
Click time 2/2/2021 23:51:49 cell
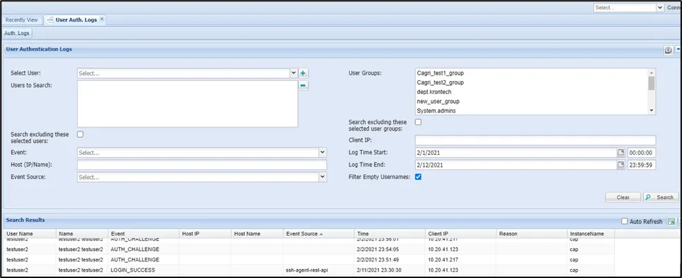tap(390, 259)
